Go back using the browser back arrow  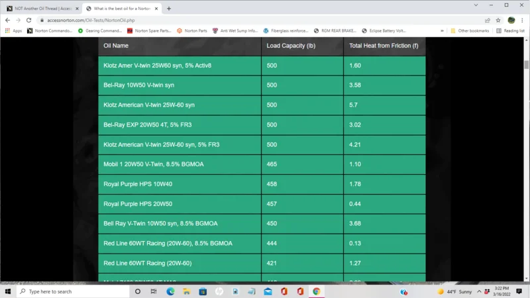7,21
